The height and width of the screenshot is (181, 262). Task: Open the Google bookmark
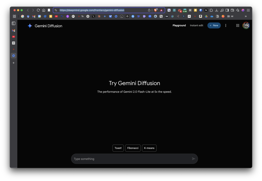[23, 16]
